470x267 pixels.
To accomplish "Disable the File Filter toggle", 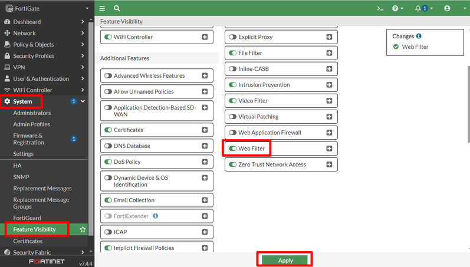I will click(232, 52).
